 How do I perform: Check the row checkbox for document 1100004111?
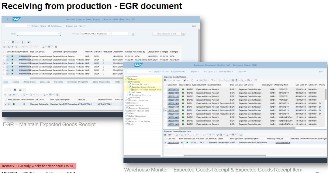coord(4,74)
